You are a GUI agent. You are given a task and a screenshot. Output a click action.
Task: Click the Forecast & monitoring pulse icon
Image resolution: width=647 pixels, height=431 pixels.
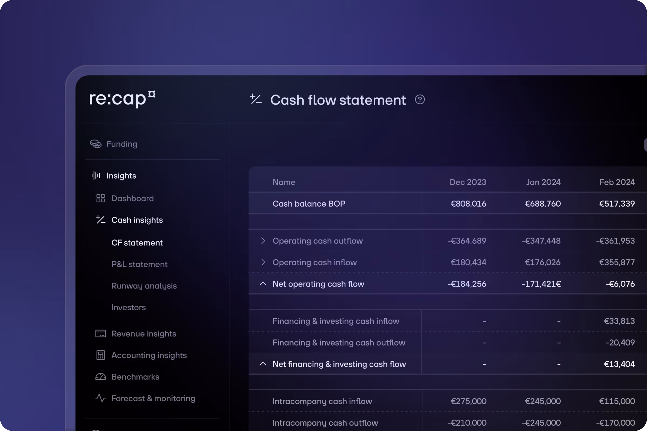click(100, 398)
